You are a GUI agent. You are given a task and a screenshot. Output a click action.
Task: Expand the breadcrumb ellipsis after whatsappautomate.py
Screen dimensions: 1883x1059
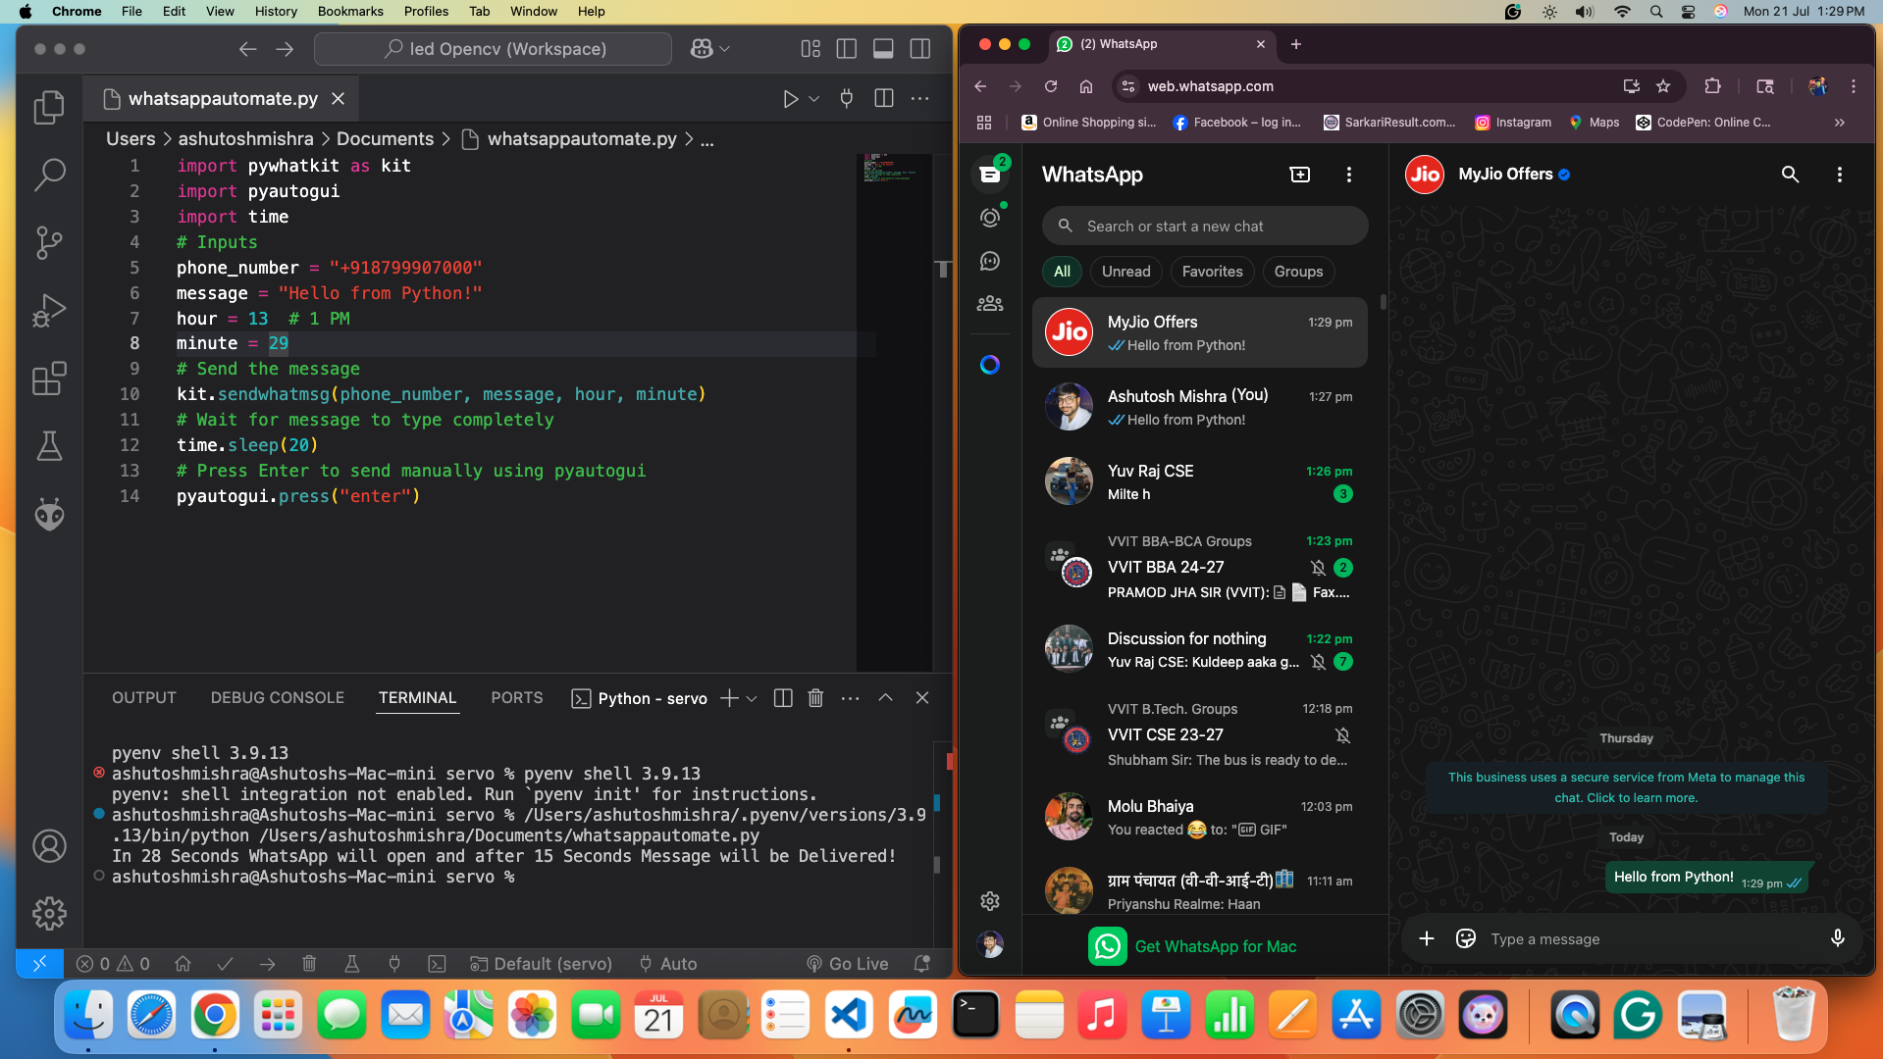(x=707, y=139)
